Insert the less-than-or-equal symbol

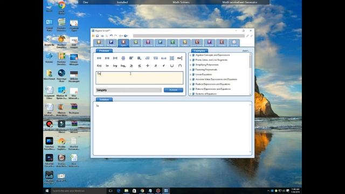click(140, 66)
